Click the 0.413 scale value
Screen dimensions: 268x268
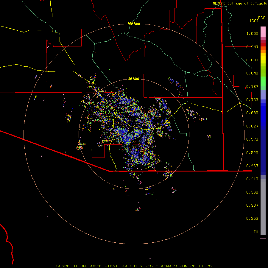tap(252, 179)
